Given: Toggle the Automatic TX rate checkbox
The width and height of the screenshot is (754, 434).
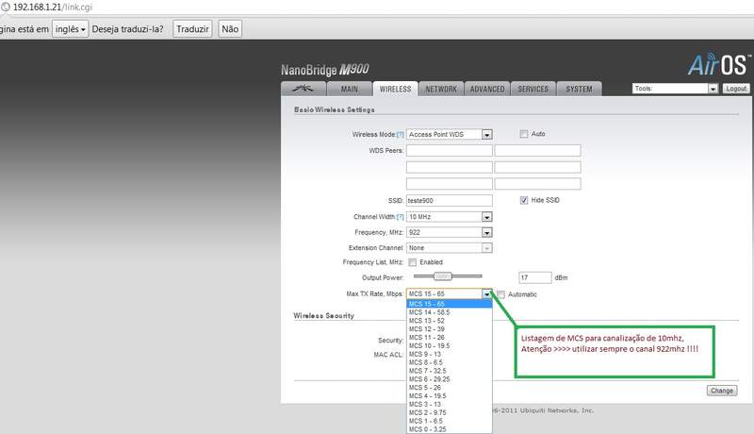Looking at the screenshot, I should (x=500, y=294).
